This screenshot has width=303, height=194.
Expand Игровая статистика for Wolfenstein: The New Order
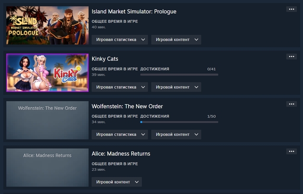[x=119, y=135]
